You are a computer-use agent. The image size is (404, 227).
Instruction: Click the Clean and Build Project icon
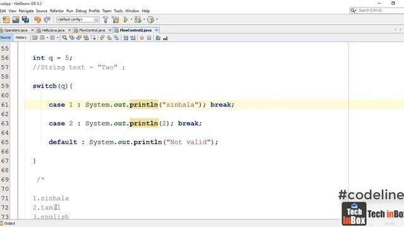(116, 20)
